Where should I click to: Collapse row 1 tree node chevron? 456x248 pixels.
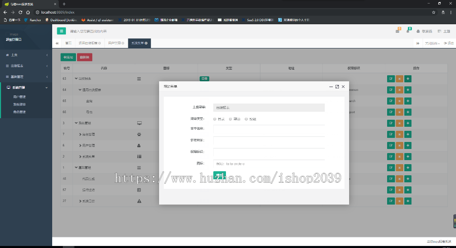tap(76, 168)
